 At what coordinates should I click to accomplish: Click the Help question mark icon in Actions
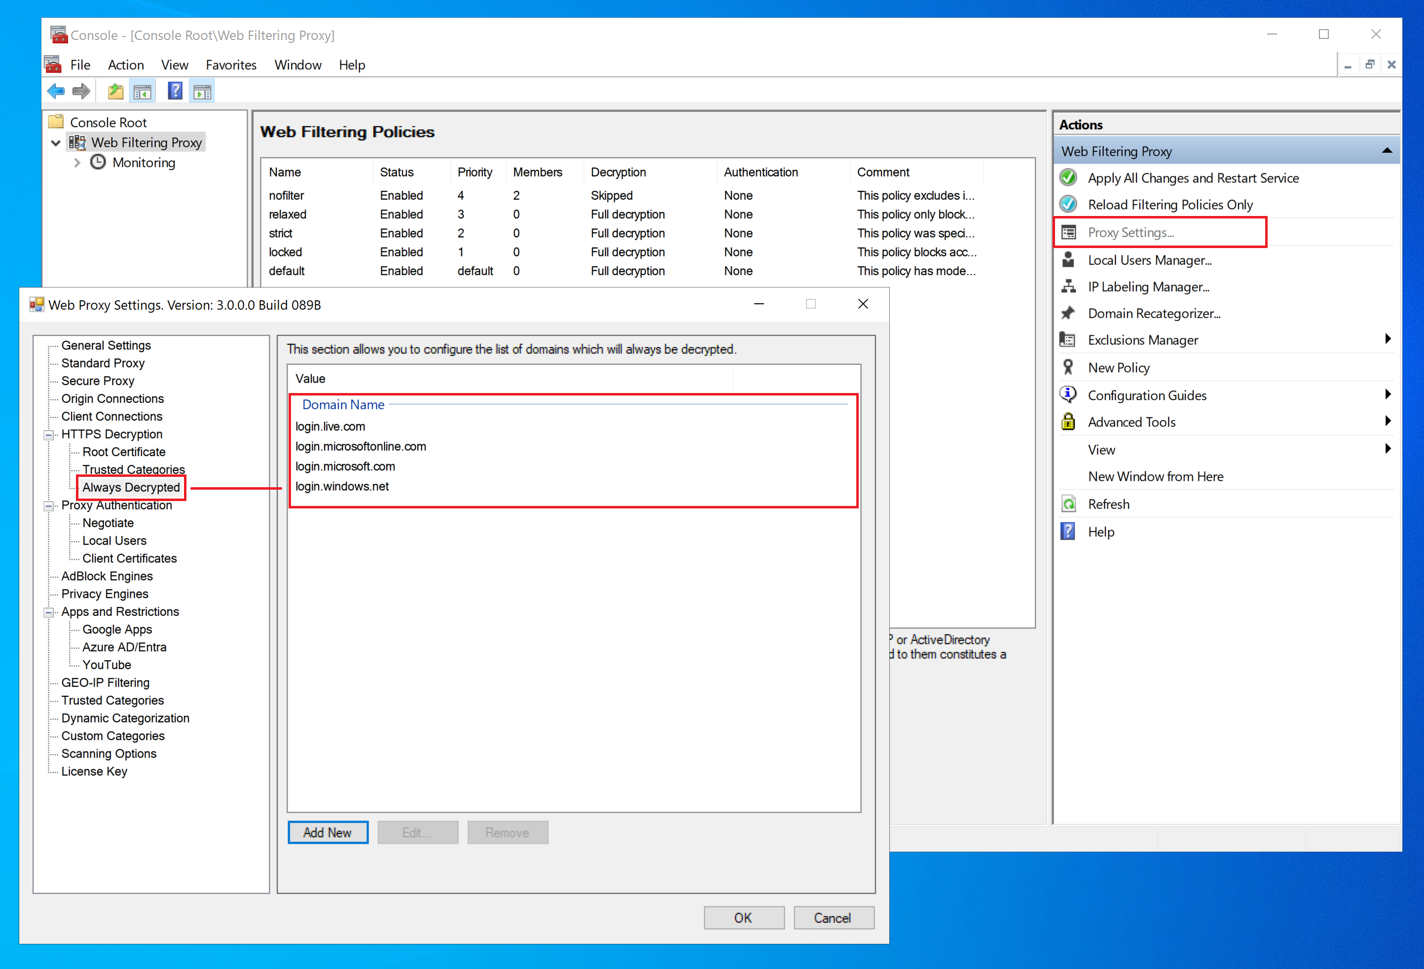pyautogui.click(x=1068, y=531)
